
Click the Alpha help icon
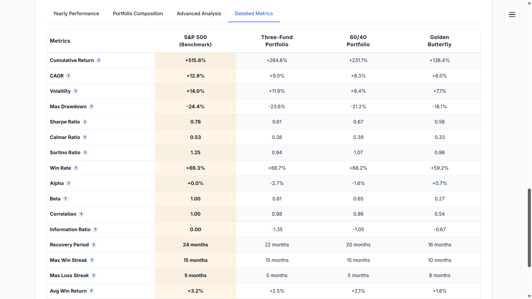click(68, 183)
